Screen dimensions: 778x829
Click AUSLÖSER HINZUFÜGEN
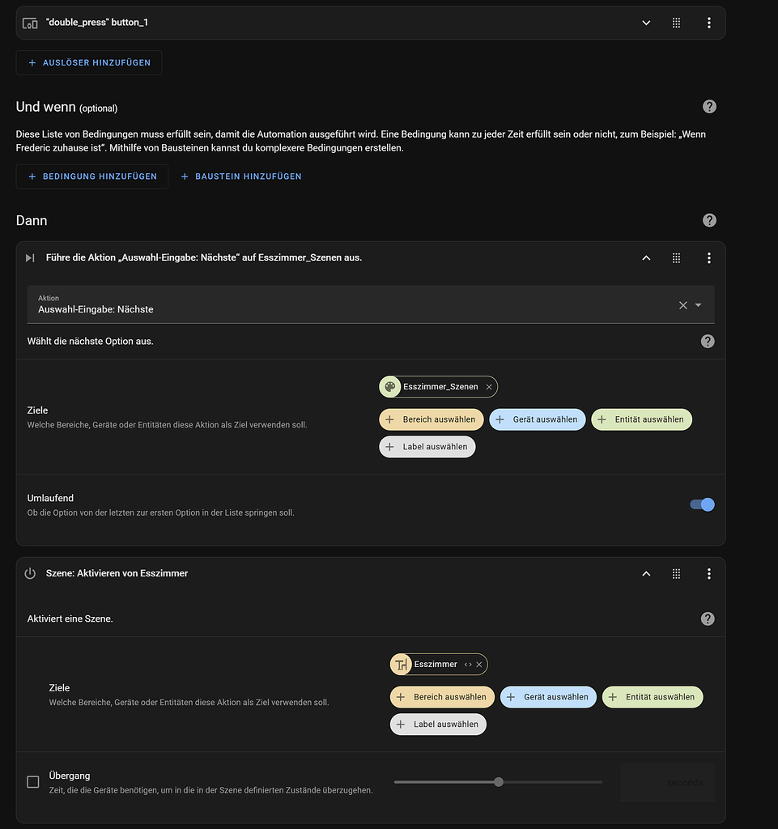88,62
